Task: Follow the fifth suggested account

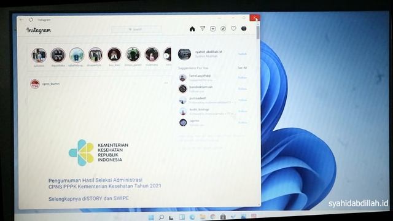Action: coord(243,122)
